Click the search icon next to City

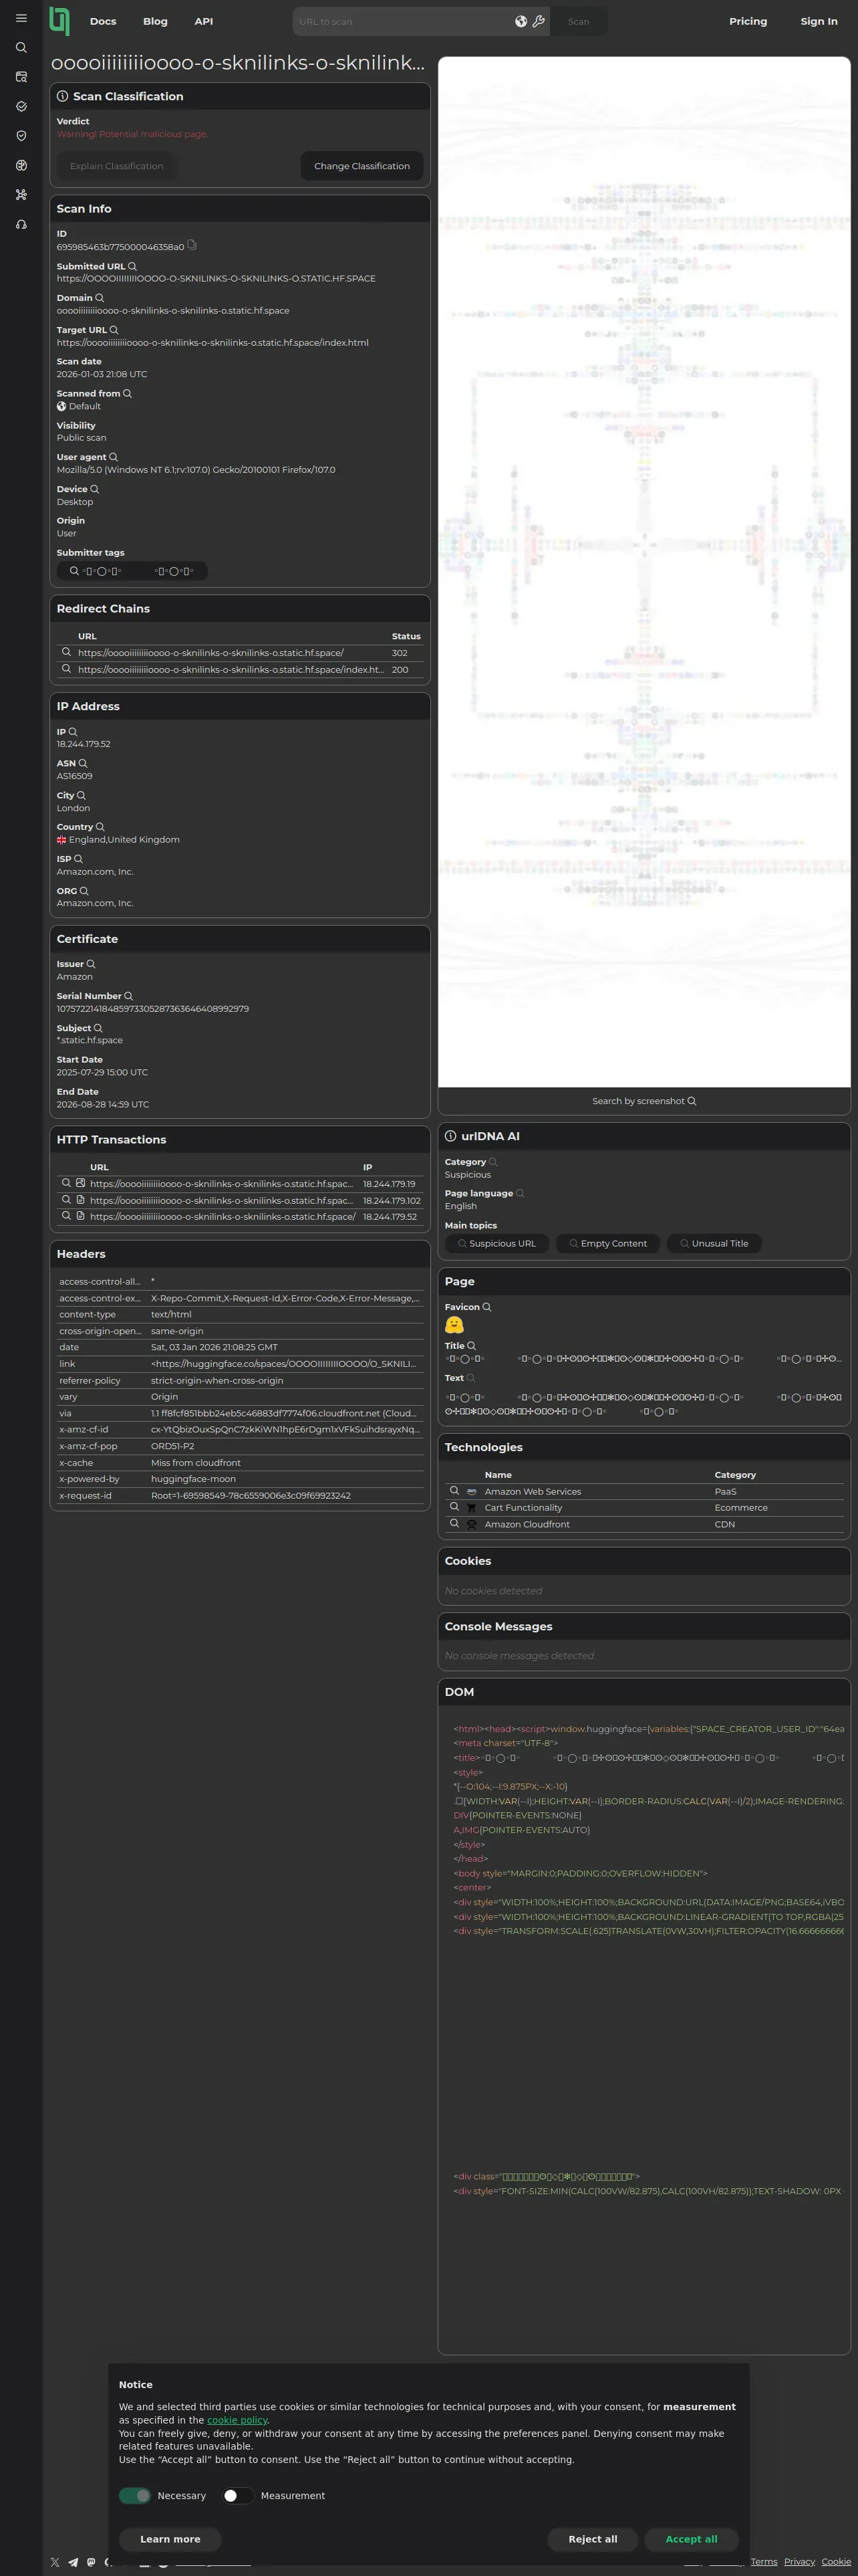click(x=81, y=795)
